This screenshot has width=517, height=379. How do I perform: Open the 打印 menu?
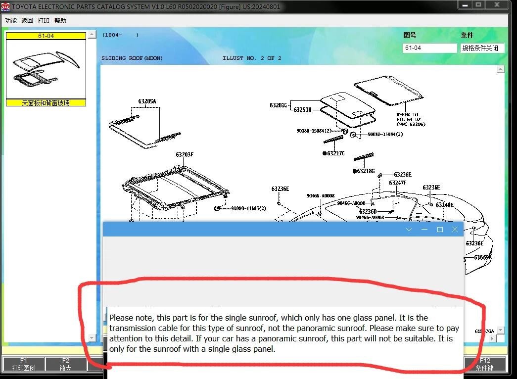pos(43,20)
